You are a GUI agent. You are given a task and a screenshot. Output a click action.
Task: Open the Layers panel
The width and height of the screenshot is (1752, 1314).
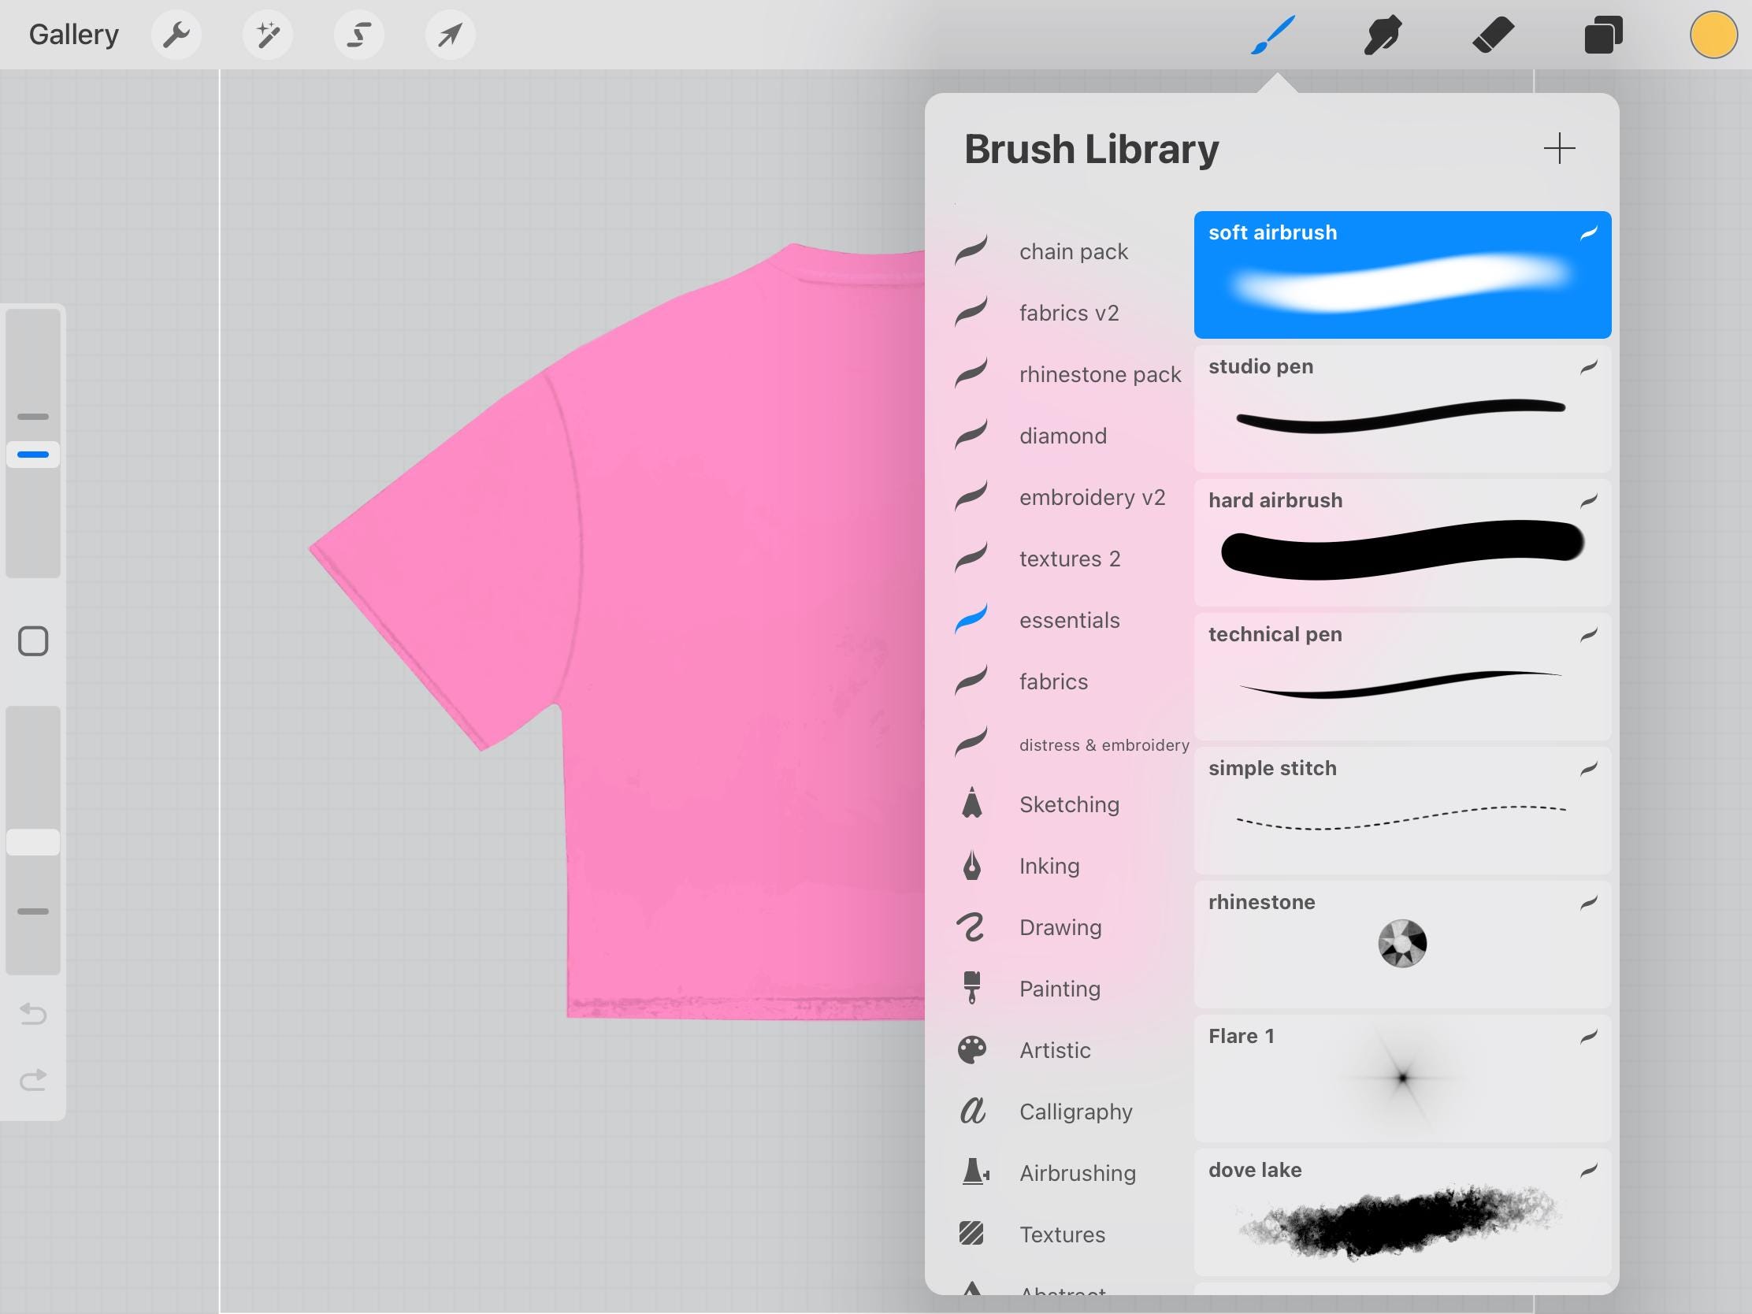(x=1603, y=35)
